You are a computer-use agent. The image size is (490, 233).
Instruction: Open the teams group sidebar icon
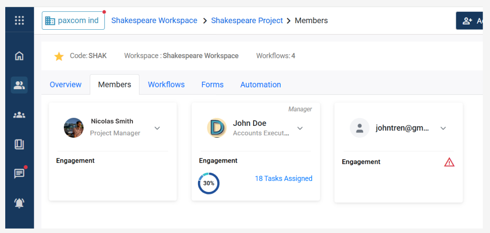pyautogui.click(x=19, y=115)
